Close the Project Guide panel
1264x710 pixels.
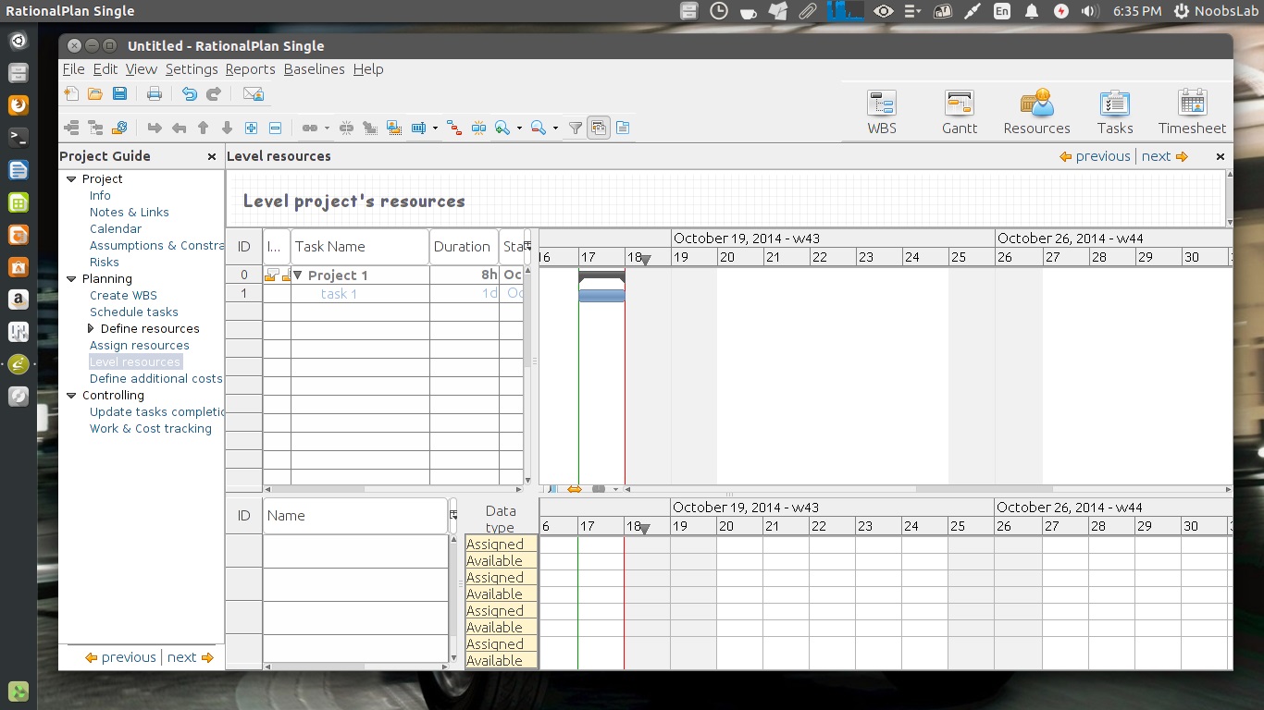click(x=212, y=157)
